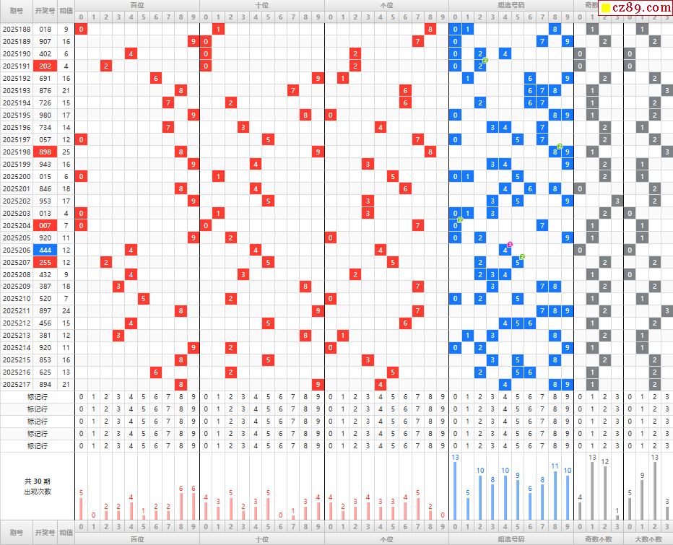673x545 pixels.
Task: Click the red 1 cell in row 2025192
Action: click(x=342, y=79)
